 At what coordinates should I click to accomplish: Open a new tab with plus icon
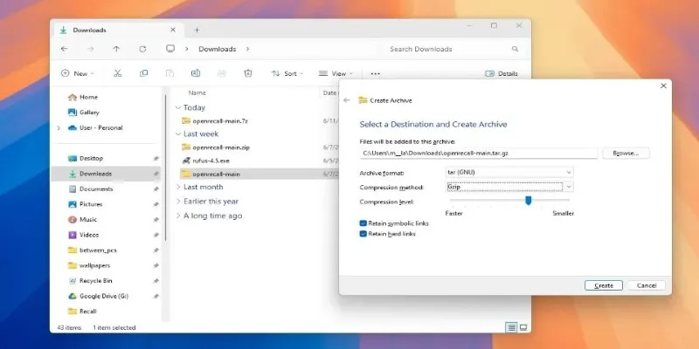(x=197, y=30)
